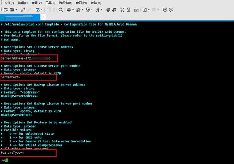Click 'Set Backup License Server port number' line
The image size is (234, 164).
coord(47,104)
